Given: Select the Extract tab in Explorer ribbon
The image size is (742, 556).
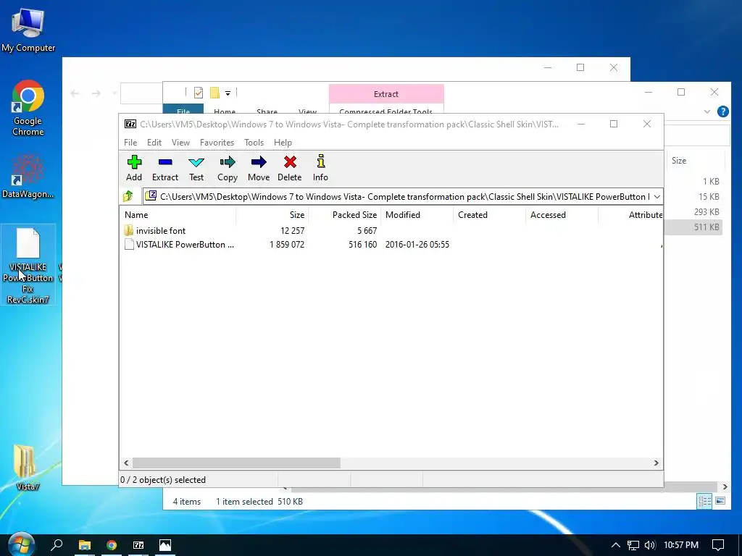Looking at the screenshot, I should [x=386, y=94].
